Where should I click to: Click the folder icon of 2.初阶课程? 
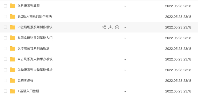pos(13,80)
